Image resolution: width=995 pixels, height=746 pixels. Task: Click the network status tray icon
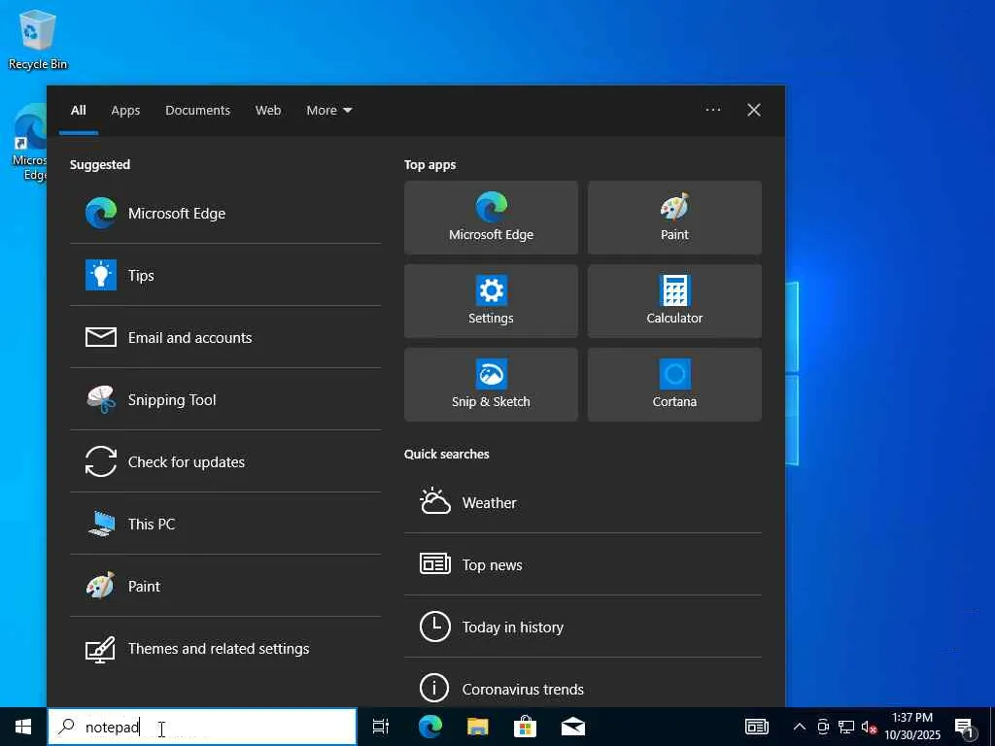[x=846, y=727]
